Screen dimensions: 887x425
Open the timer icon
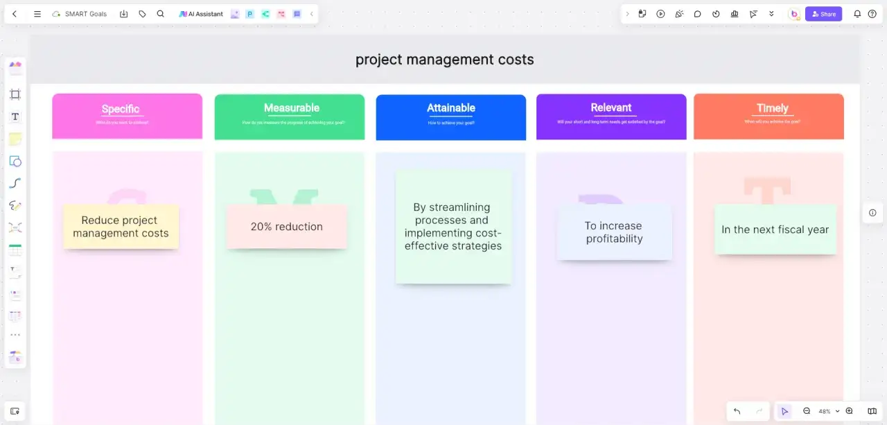pos(716,14)
